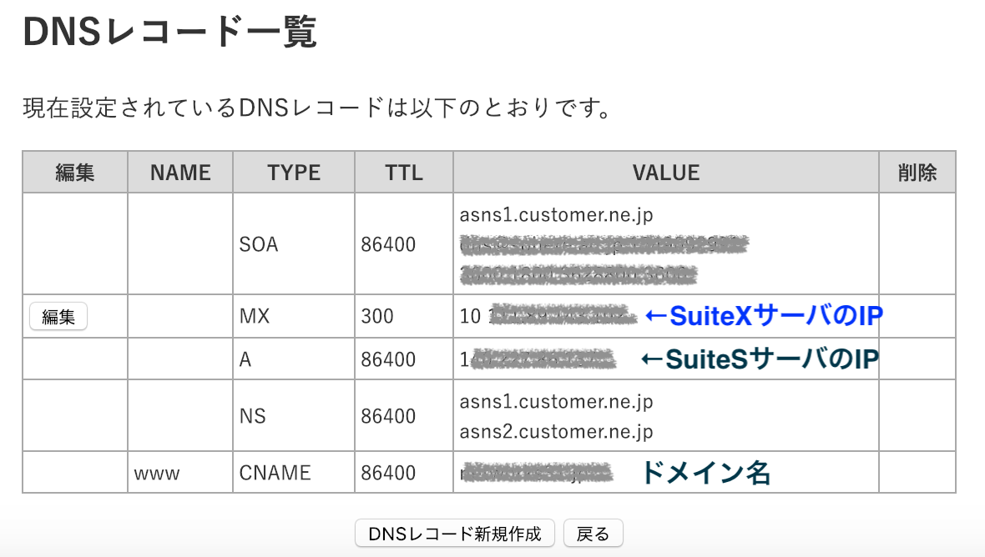This screenshot has height=557, width=985.
Task: Click the ドメイン名 annotation in CNAME row
Action: coord(706,472)
